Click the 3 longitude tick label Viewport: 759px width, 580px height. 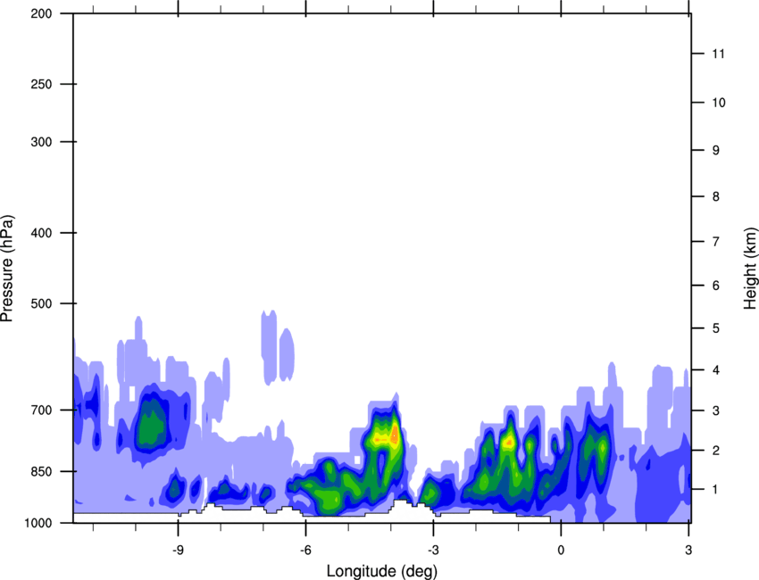688,550
